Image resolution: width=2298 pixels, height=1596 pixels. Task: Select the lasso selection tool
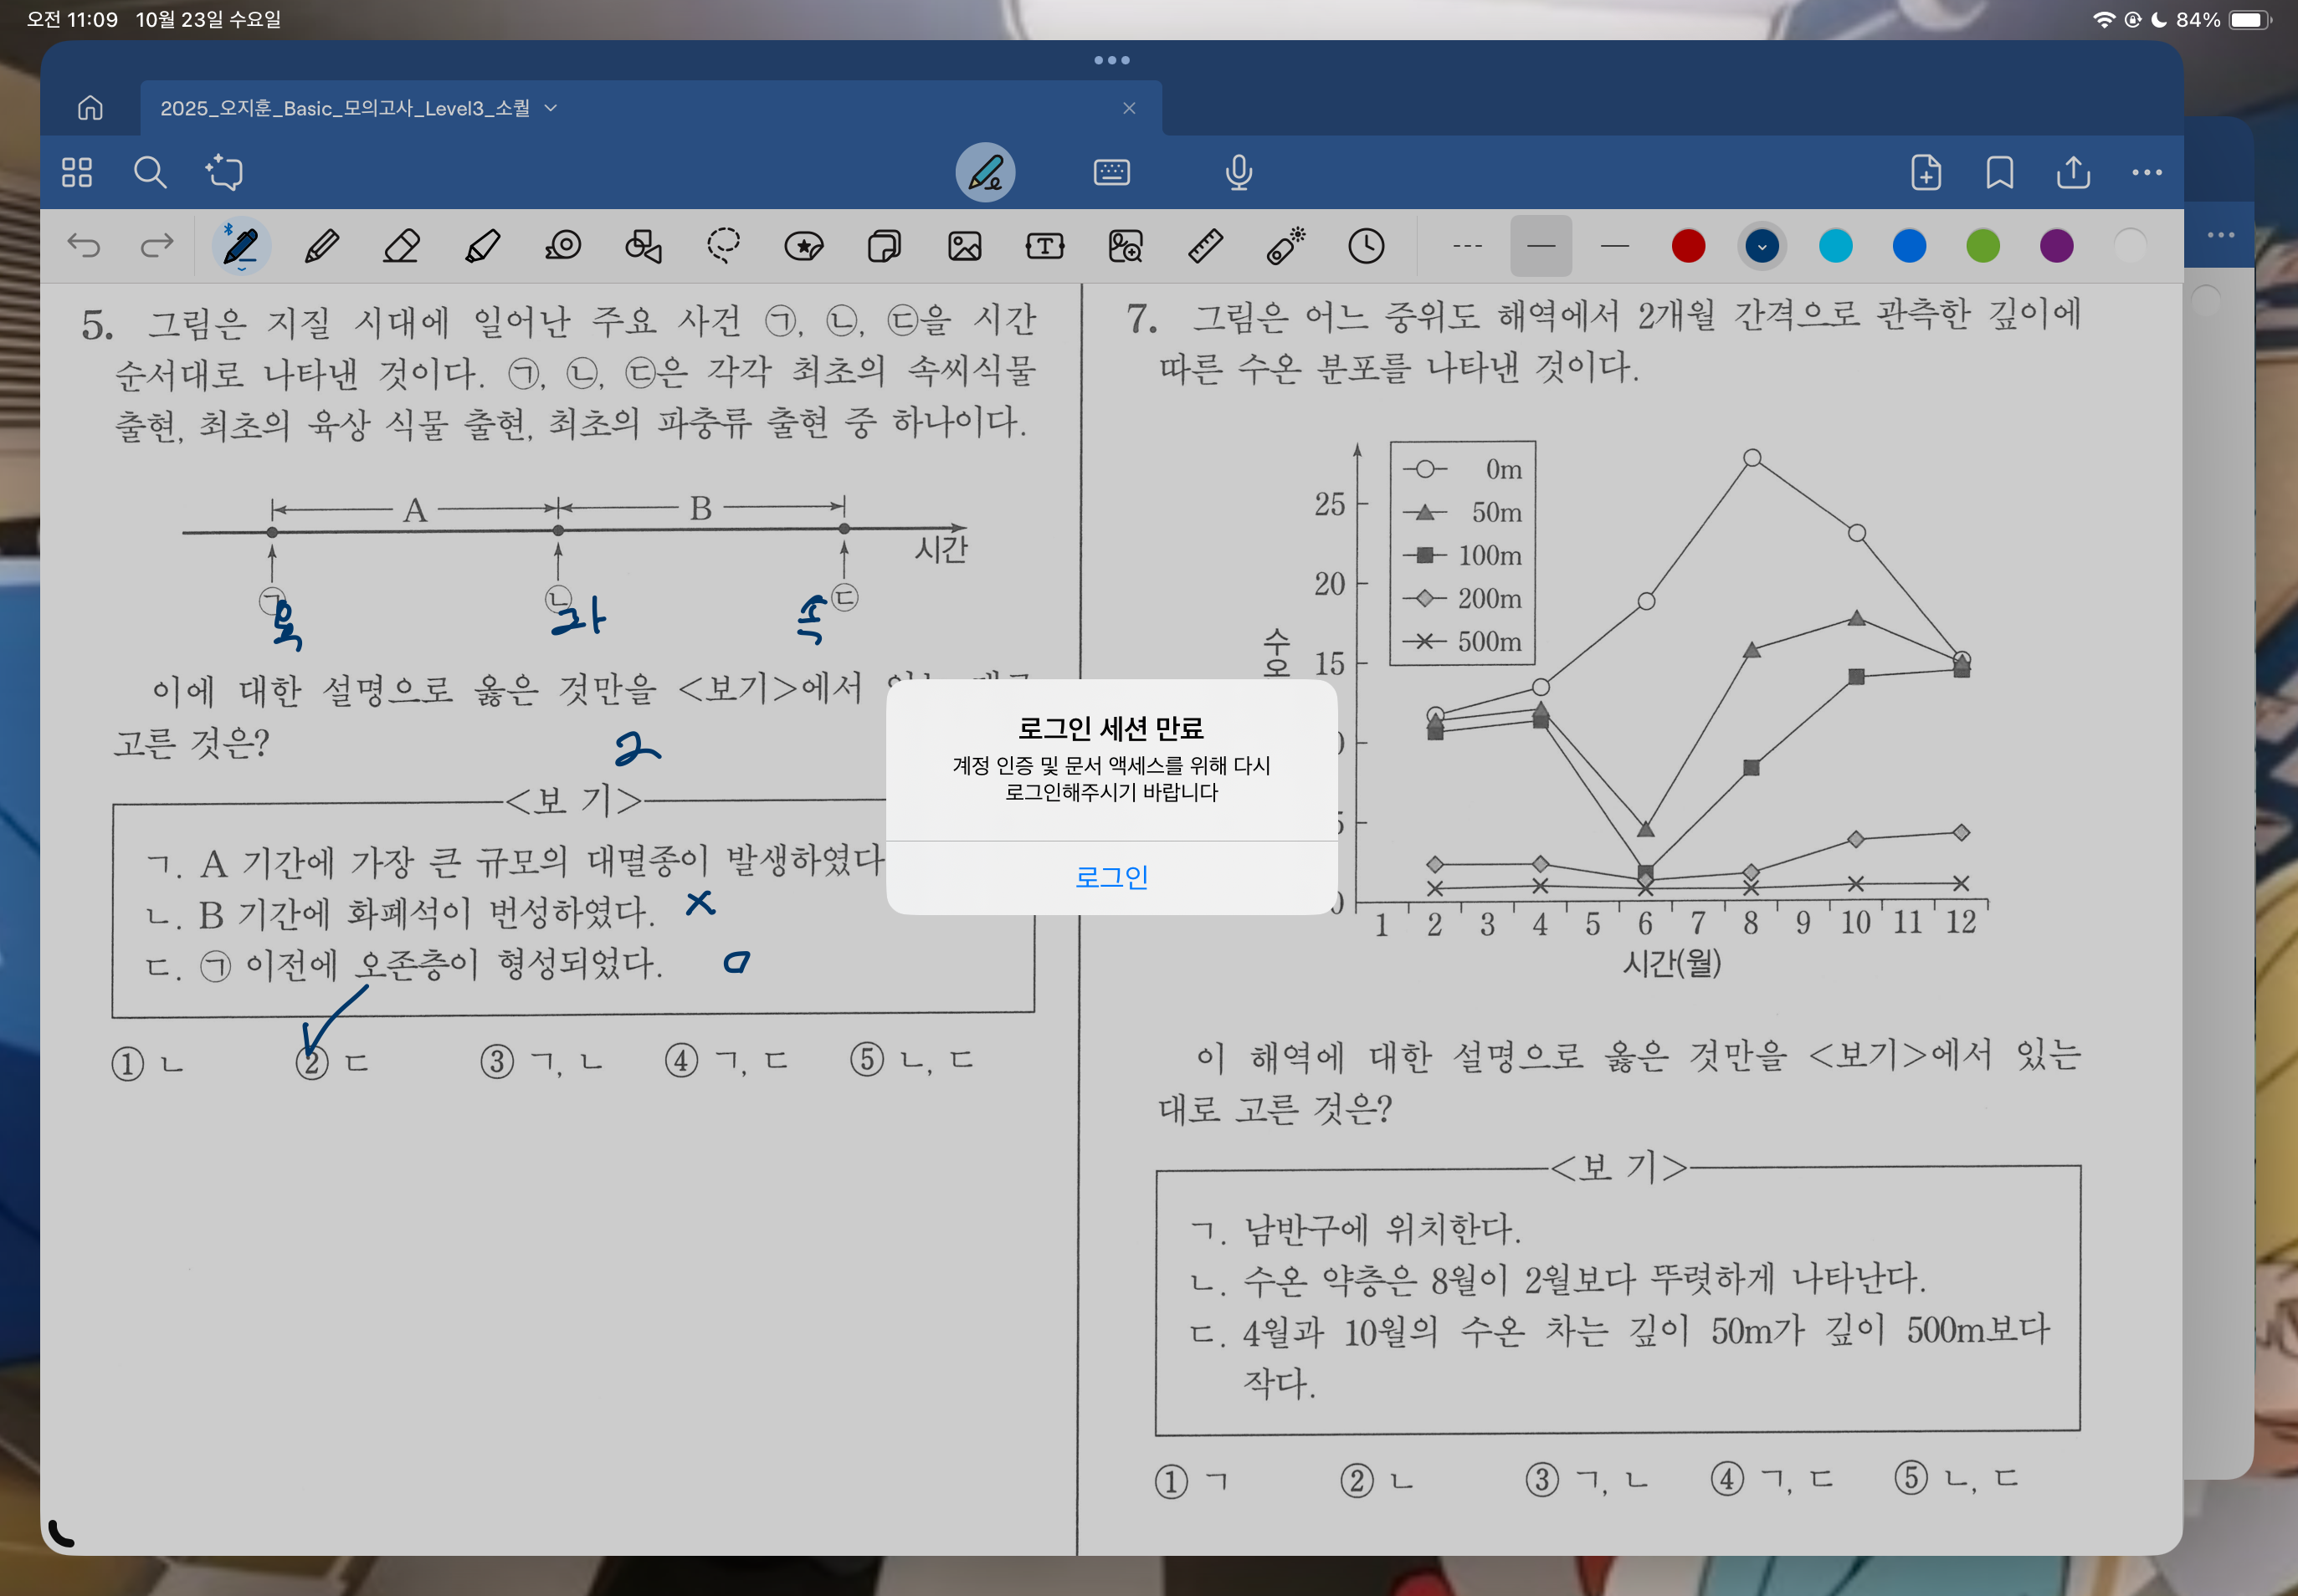pyautogui.click(x=723, y=246)
